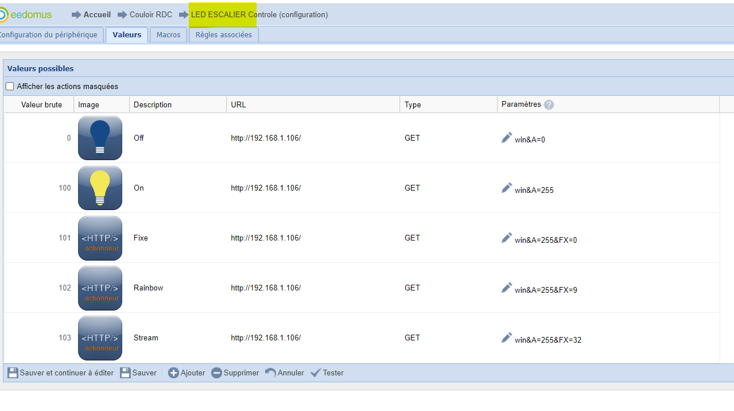Edit parameters pencil for FX=0 row
Screen dimensions: 734x411
point(507,238)
